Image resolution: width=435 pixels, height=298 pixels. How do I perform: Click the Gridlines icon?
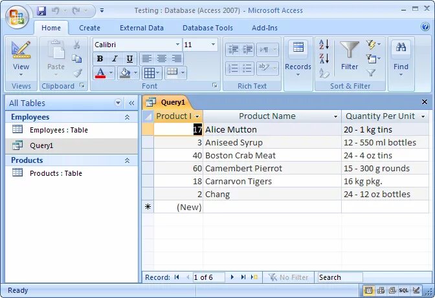coord(150,73)
